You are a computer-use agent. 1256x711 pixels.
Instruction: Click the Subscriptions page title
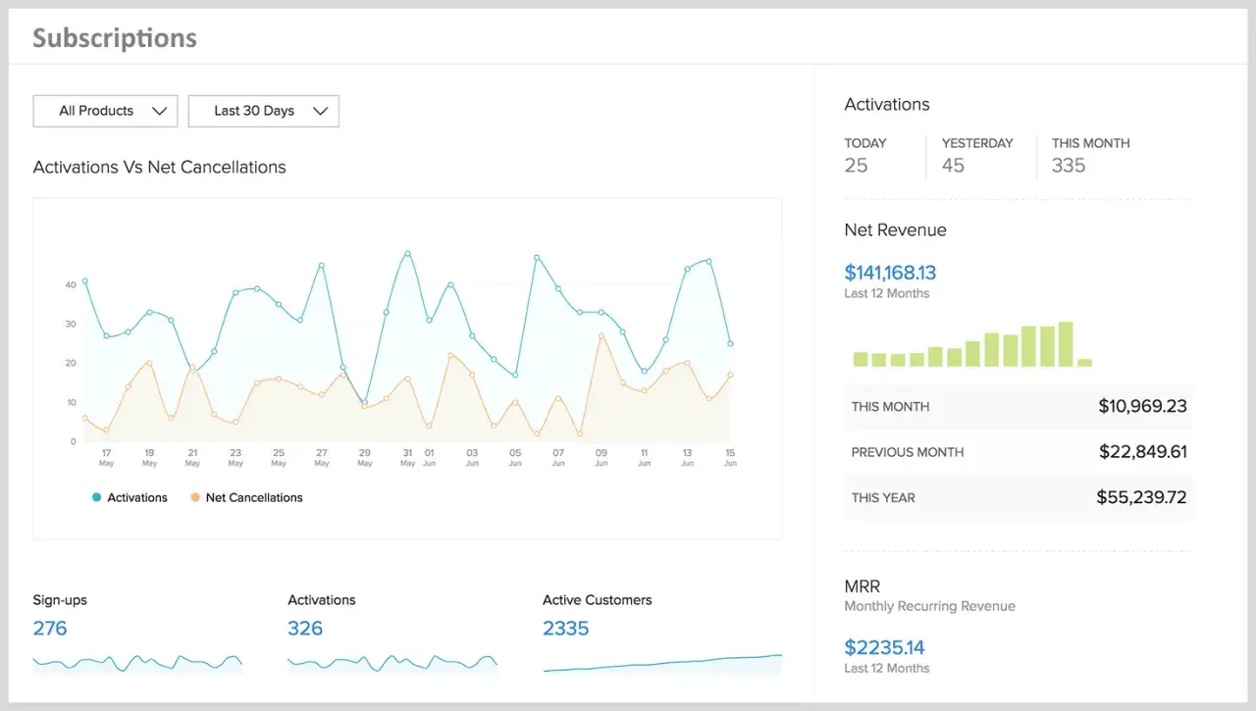pyautogui.click(x=115, y=38)
